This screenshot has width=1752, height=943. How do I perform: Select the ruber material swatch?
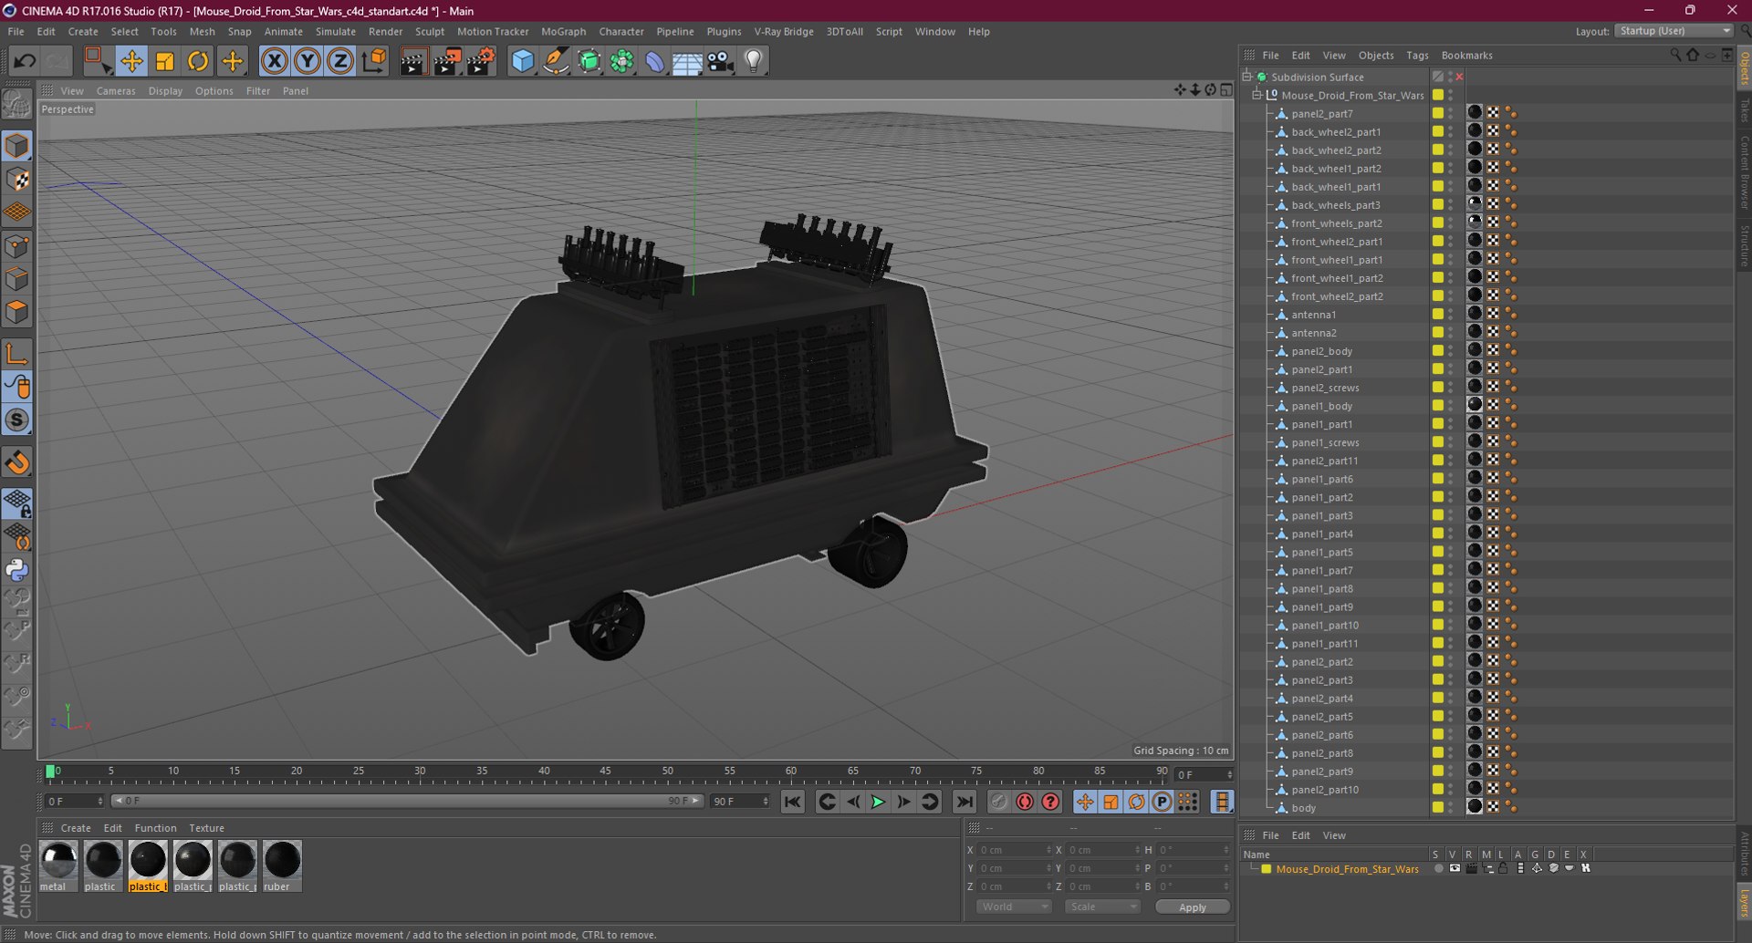pyautogui.click(x=282, y=865)
